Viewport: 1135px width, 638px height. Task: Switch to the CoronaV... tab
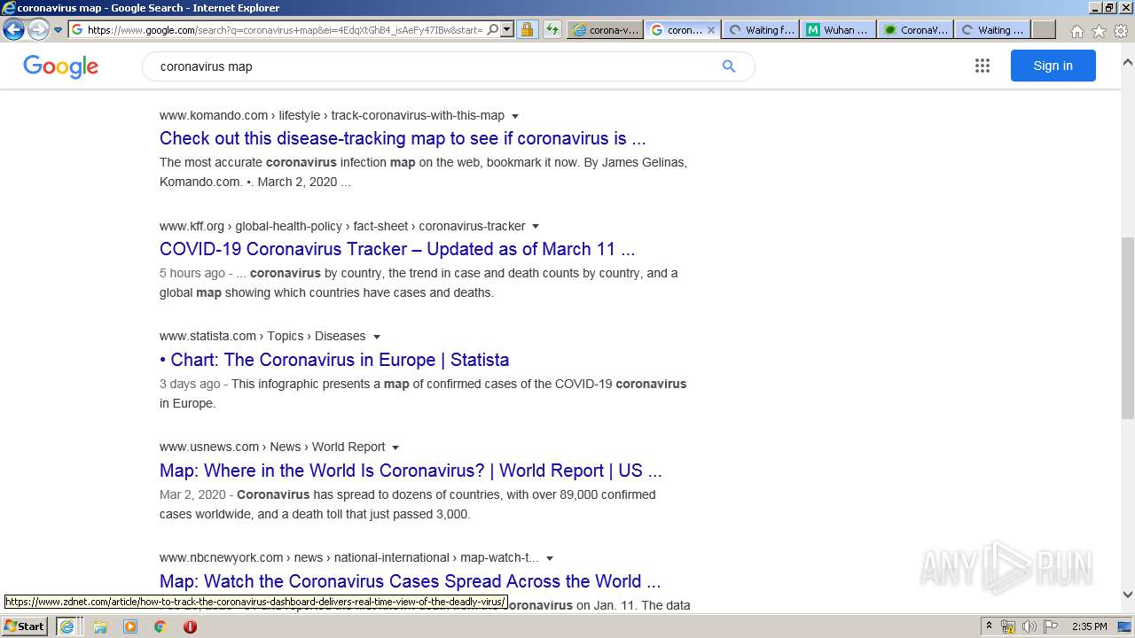(x=915, y=29)
